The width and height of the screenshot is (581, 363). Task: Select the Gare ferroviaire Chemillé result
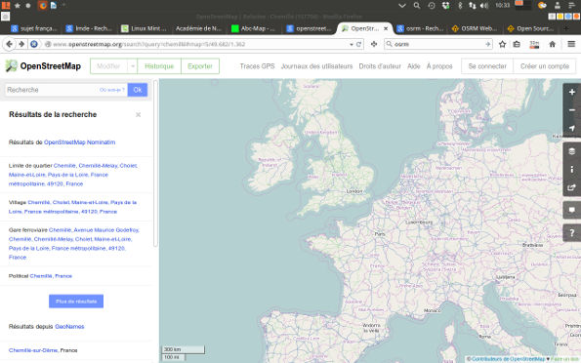pyautogui.click(x=74, y=244)
